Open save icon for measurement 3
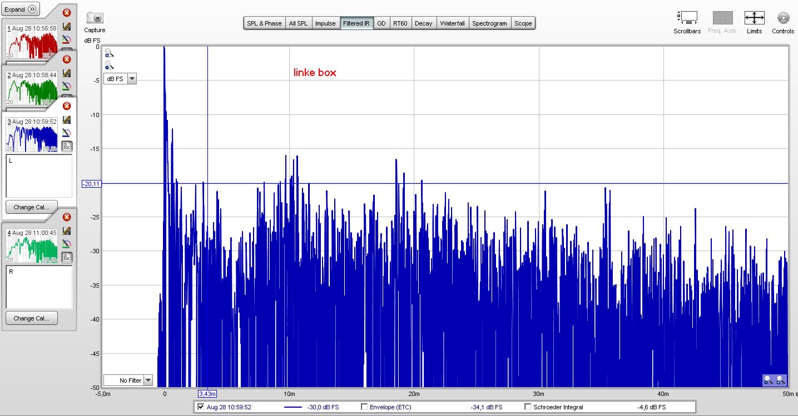Viewport: 798px width, 416px height. (x=67, y=119)
